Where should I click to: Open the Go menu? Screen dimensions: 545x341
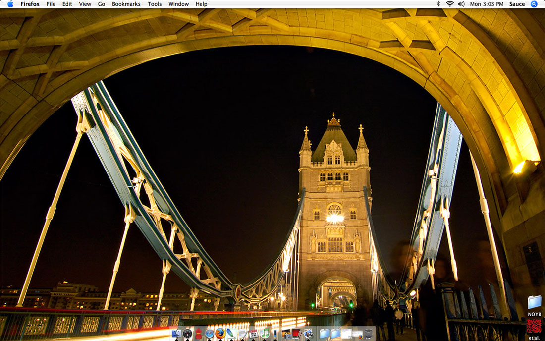click(102, 4)
